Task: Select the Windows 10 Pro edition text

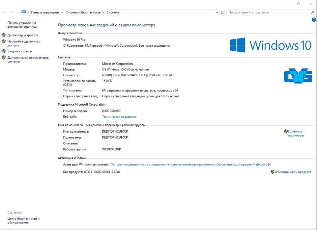Action: (x=74, y=39)
